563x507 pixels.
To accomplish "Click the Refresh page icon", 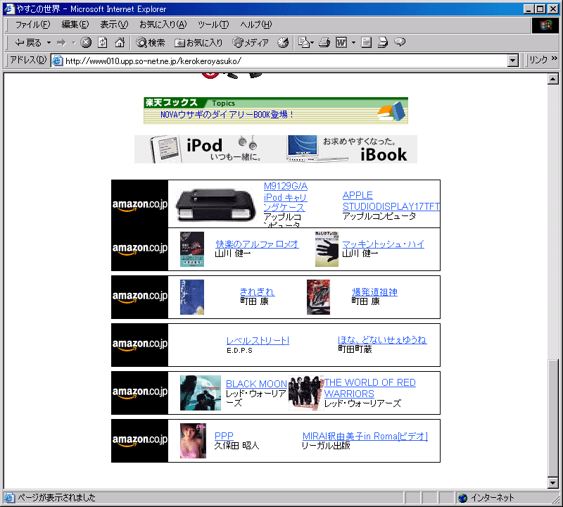I will (x=103, y=43).
